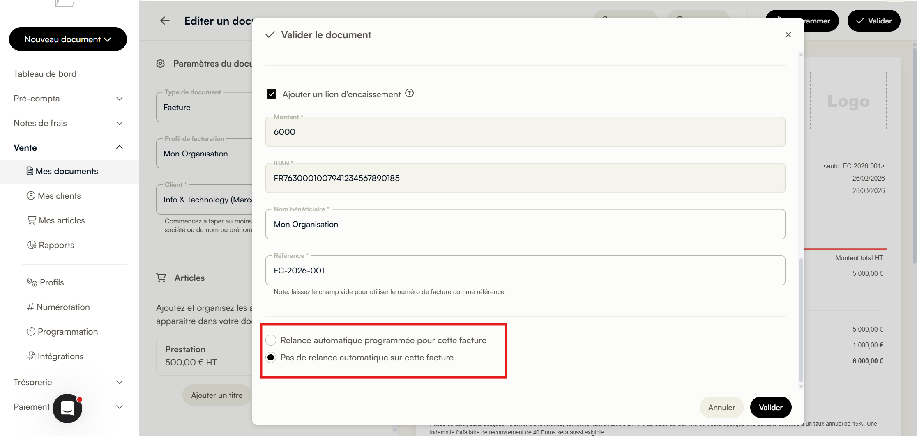Select Pas de relance automatique sur cette facture
The width and height of the screenshot is (917, 436).
click(x=271, y=358)
